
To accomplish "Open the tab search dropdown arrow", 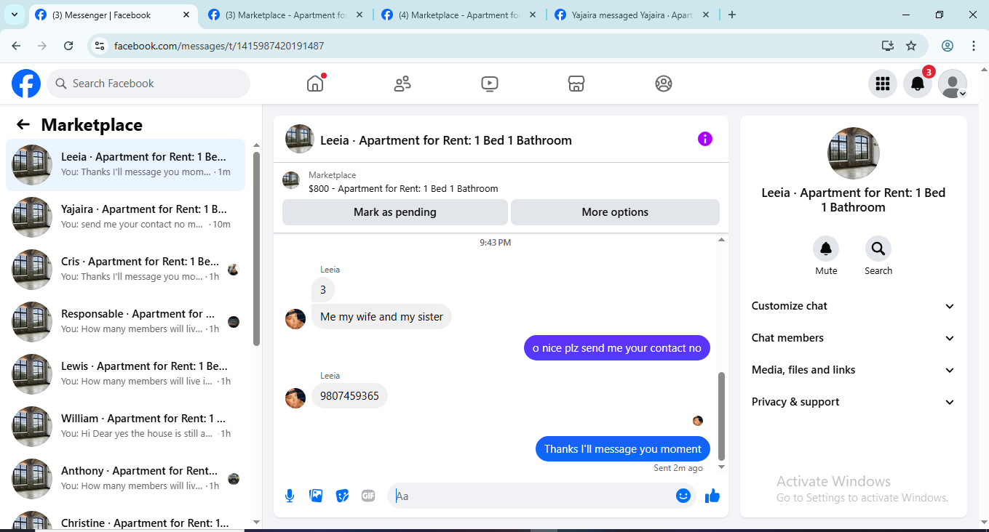I will [x=15, y=15].
